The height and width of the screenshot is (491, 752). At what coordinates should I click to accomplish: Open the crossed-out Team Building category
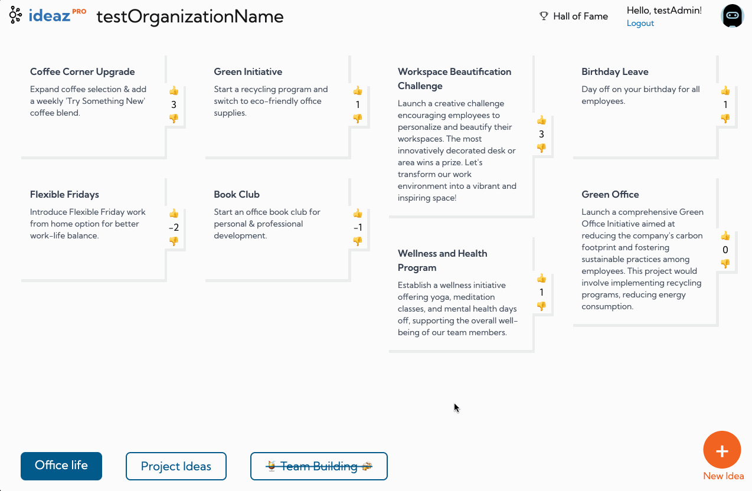pos(319,466)
